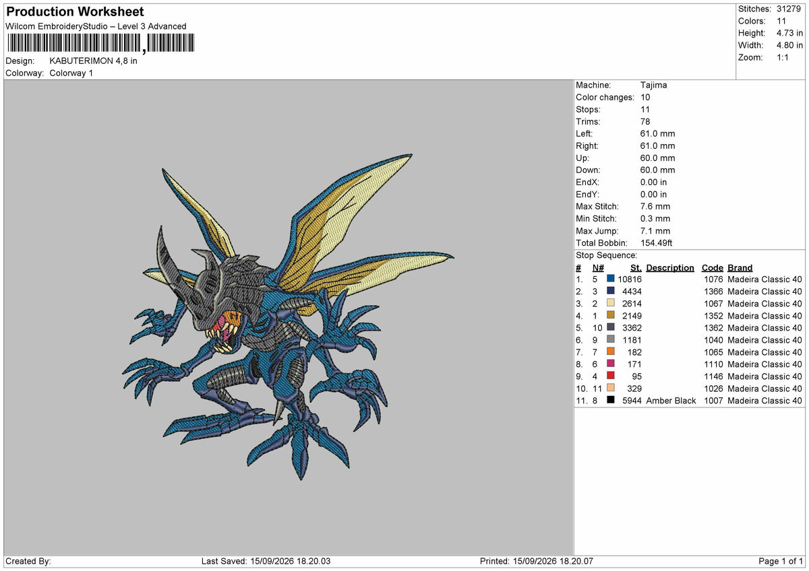Viewport: 809px width, 571px height.
Task: Click the code '1007' in the last row
Action: [x=713, y=401]
